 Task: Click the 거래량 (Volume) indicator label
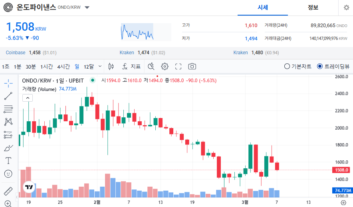pos(39,89)
